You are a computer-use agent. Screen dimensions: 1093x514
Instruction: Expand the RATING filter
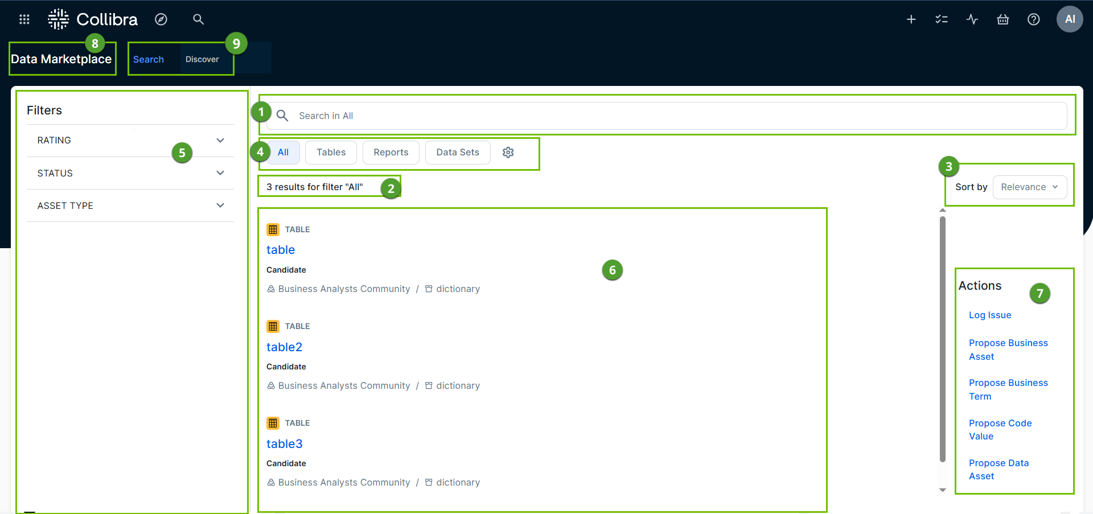pos(220,141)
